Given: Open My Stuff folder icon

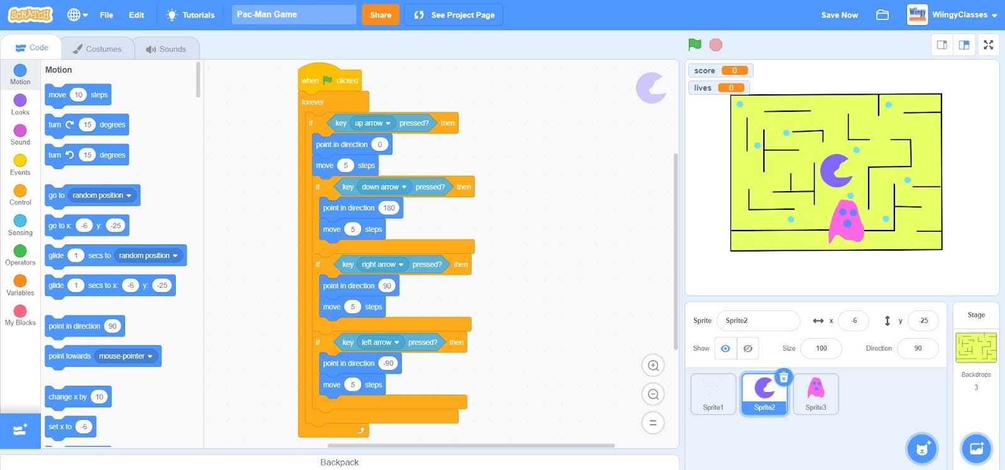Looking at the screenshot, I should click(883, 14).
